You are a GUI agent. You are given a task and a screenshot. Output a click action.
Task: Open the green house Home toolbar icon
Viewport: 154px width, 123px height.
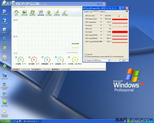(x=16, y=12)
